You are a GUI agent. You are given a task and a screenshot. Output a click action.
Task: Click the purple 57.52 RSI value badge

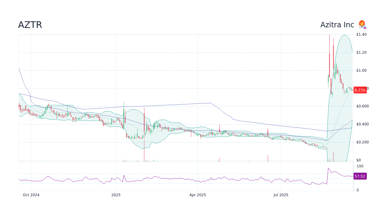coord(360,176)
